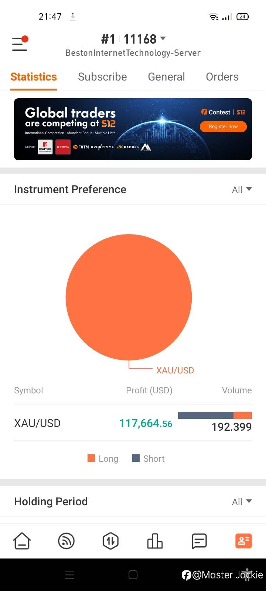Expand the account selector #1 11168
Screen dimensions: 266x591
(133, 39)
